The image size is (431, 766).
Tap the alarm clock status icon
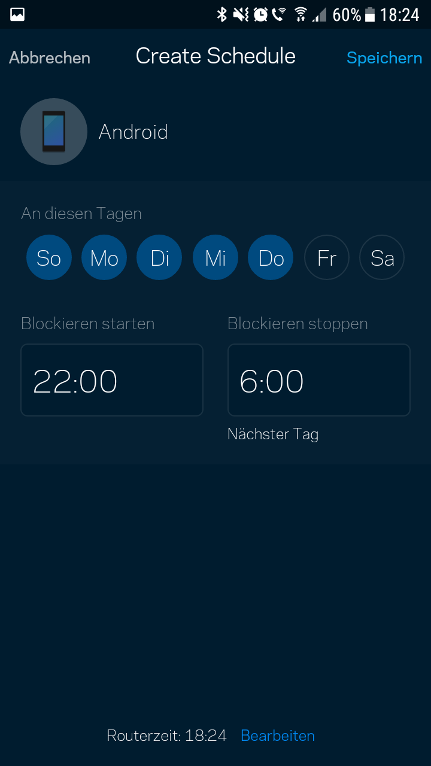coord(260,14)
